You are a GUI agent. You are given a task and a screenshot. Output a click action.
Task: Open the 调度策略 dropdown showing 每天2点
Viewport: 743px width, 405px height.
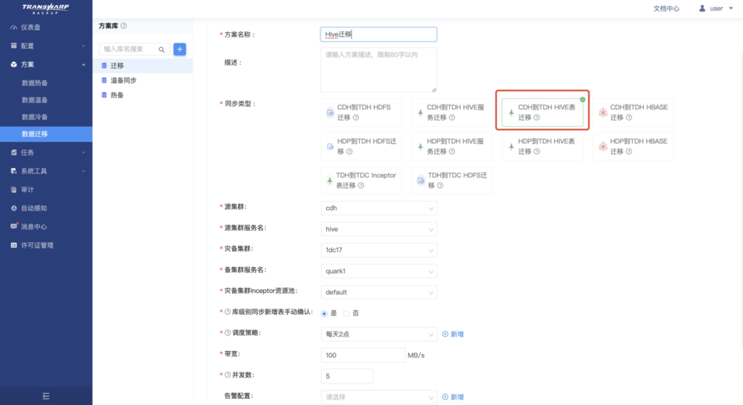point(379,334)
